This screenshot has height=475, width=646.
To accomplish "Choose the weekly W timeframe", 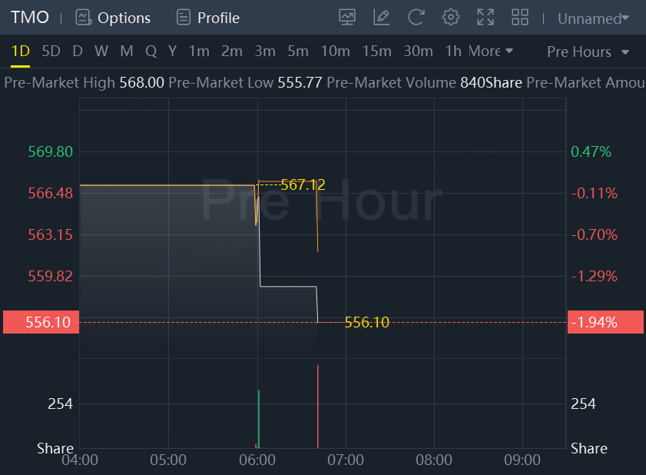I will (x=101, y=51).
